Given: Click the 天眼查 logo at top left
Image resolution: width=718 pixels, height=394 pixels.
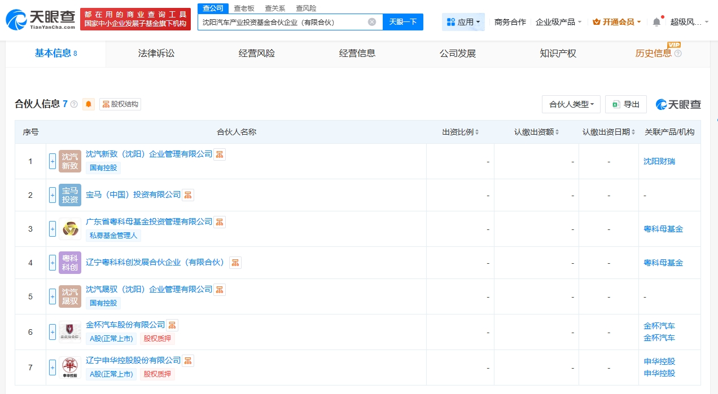Looking at the screenshot, I should tap(40, 19).
